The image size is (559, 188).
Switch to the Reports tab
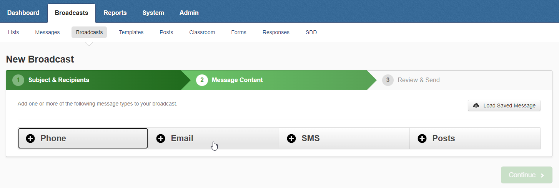click(115, 13)
